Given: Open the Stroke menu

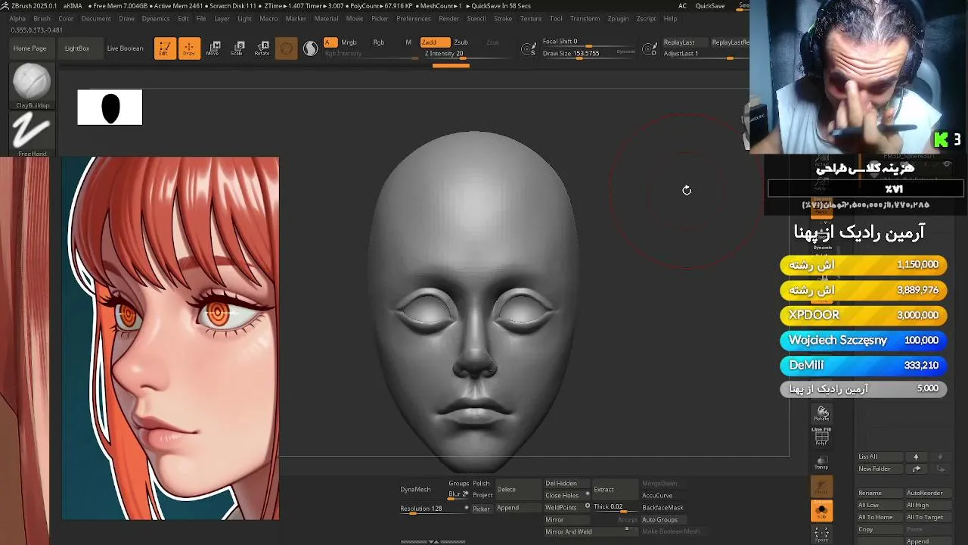Looking at the screenshot, I should pos(503,18).
